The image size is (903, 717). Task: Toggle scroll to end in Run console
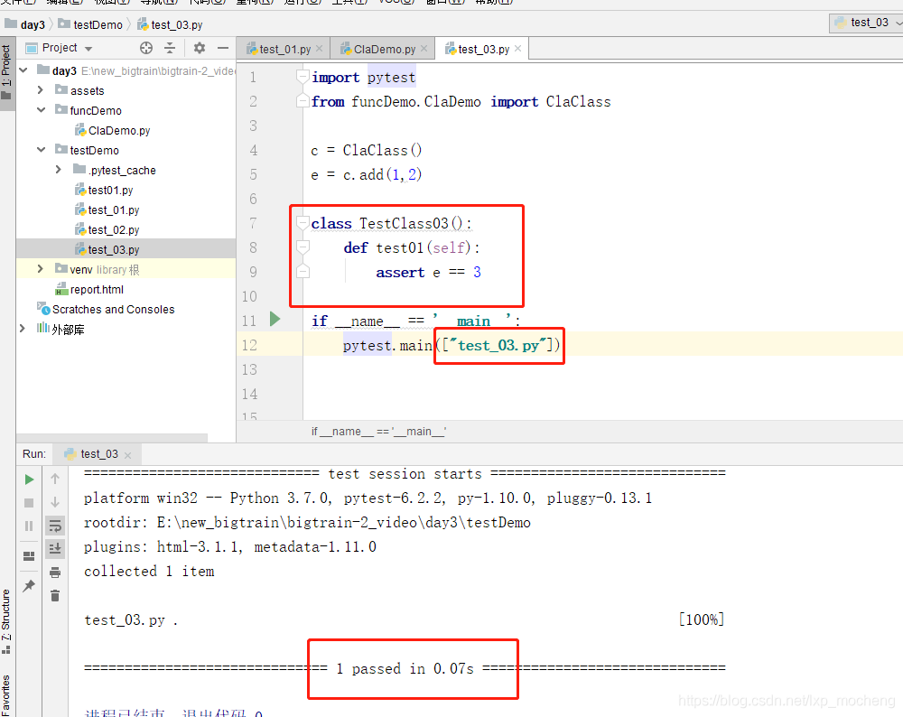[x=55, y=548]
